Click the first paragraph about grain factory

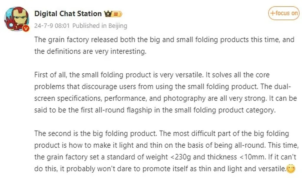[x=164, y=39]
